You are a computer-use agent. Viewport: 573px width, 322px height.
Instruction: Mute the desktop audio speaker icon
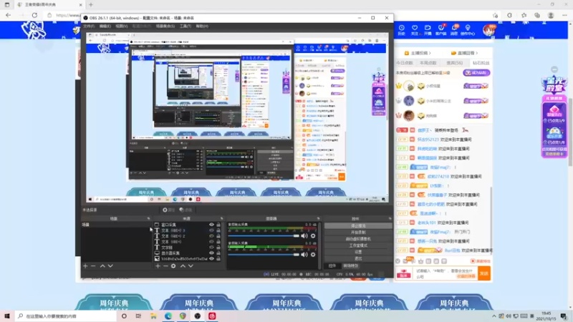304,236
